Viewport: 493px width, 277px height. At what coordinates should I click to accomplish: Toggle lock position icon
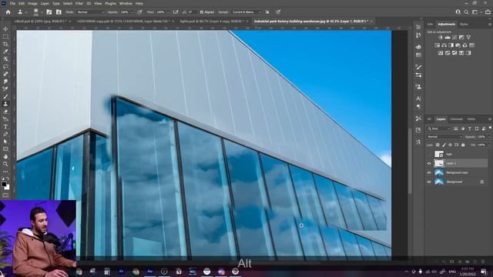click(x=450, y=145)
